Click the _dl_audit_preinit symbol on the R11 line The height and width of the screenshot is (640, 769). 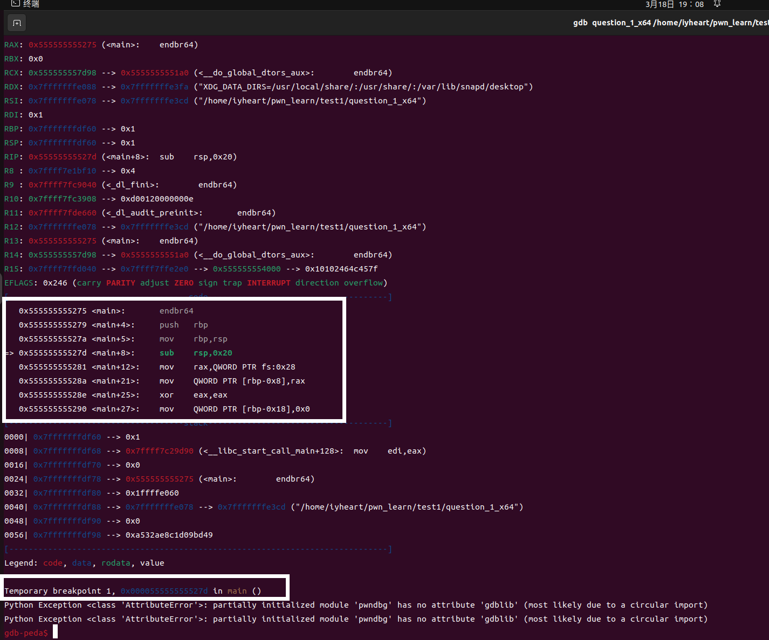pyautogui.click(x=152, y=213)
